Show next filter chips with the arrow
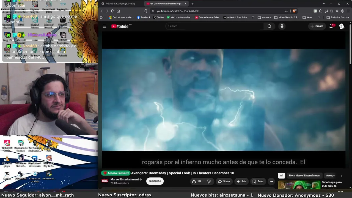Viewport: 352px width, 198px height. click(x=342, y=176)
